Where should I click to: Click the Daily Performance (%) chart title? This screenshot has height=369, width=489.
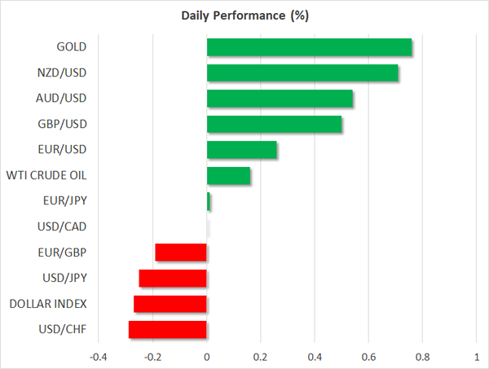coord(244,15)
